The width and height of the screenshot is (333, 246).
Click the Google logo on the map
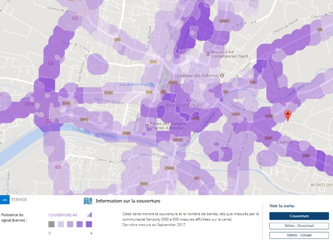[x=11, y=191]
